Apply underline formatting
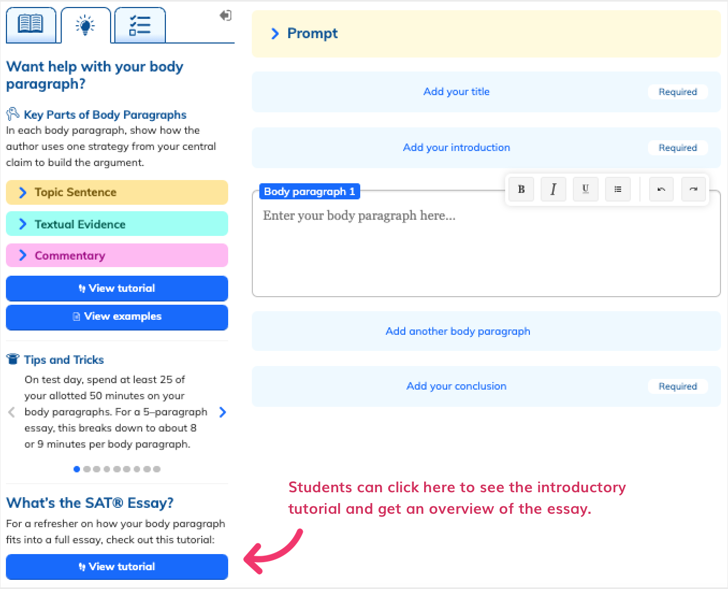Image resolution: width=728 pixels, height=589 pixels. click(585, 189)
